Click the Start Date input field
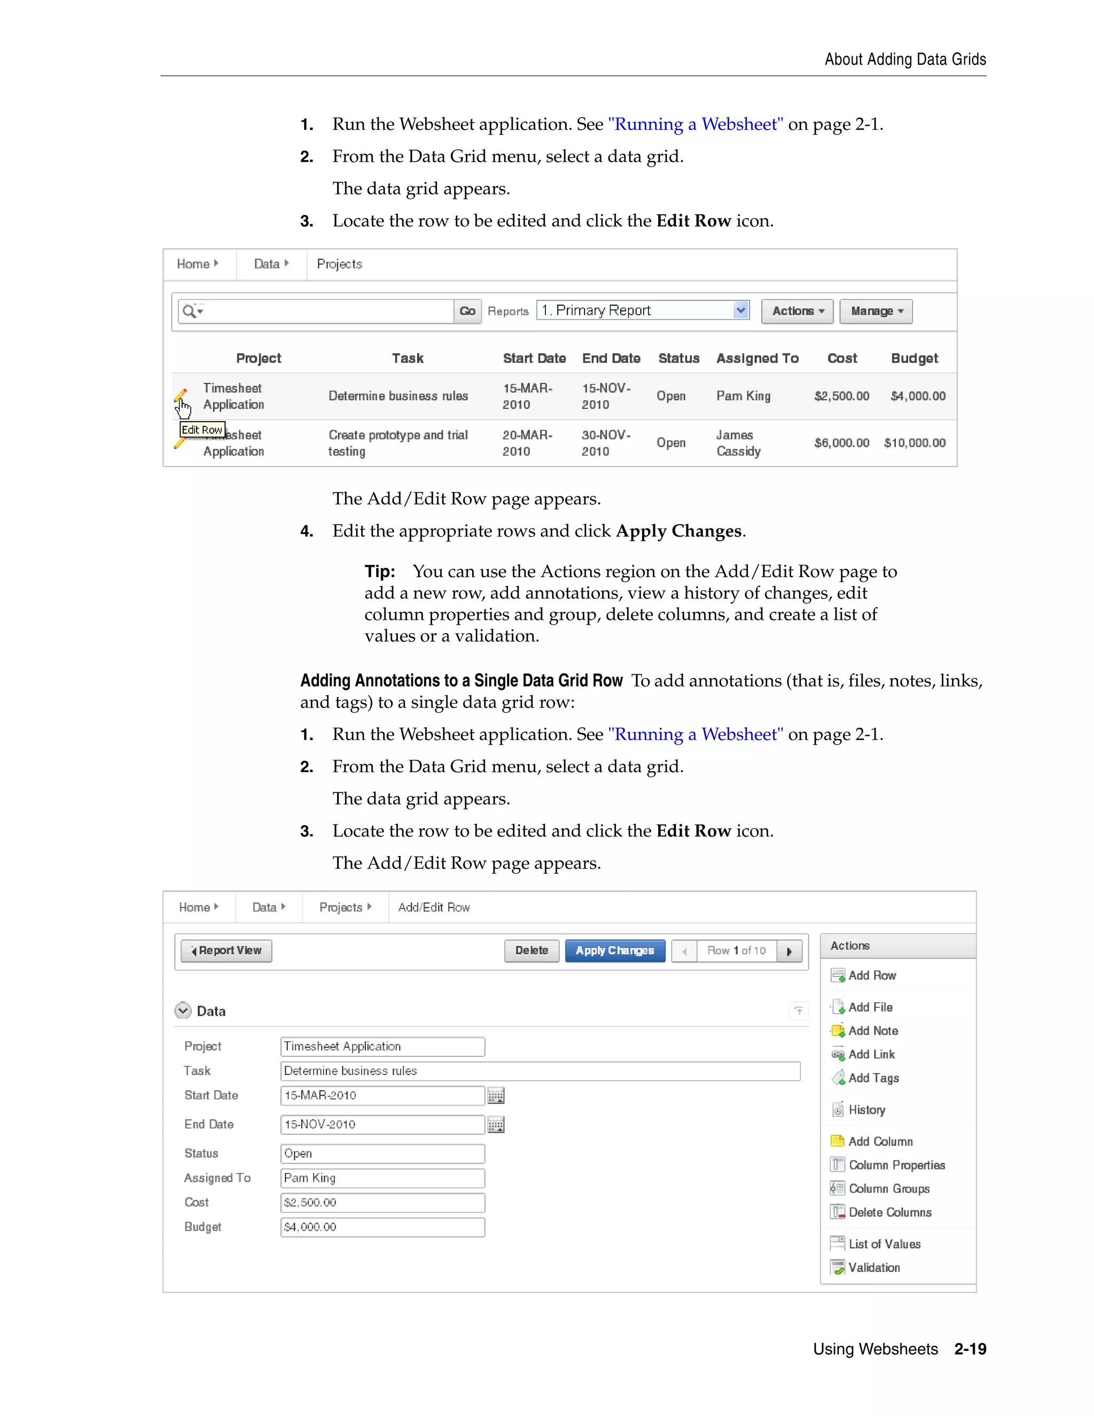Viewport: 1094px width, 1416px height. pos(382,1096)
